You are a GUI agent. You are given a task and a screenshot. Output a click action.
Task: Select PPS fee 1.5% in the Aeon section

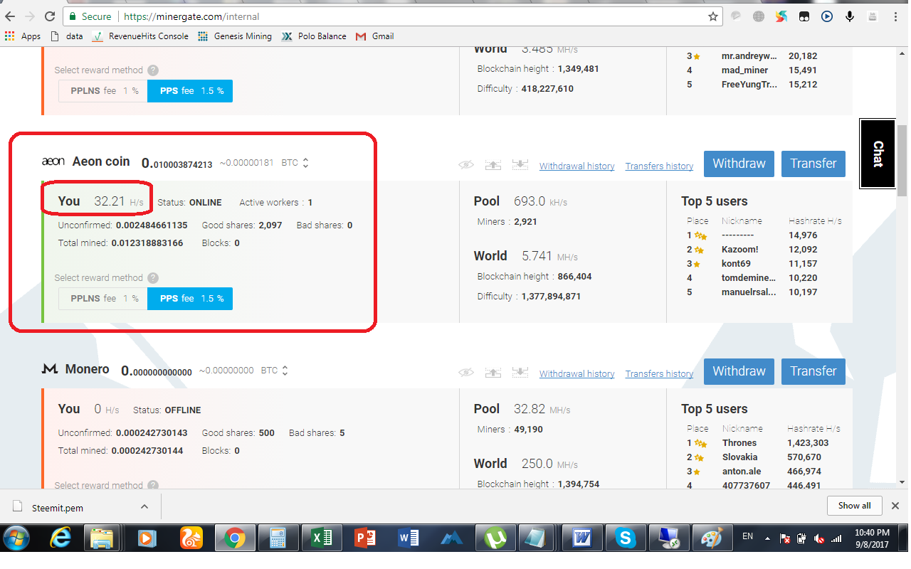click(190, 299)
